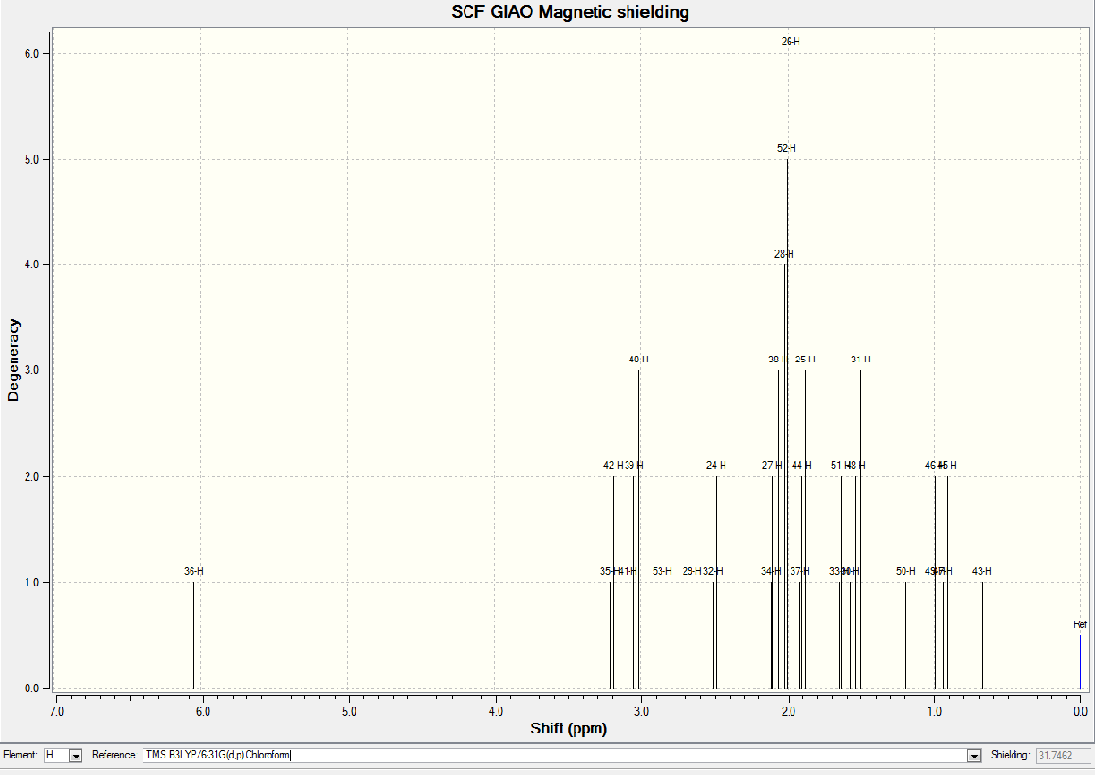
Task: Expand the Reference dropdown arrow
Action: pyautogui.click(x=974, y=755)
